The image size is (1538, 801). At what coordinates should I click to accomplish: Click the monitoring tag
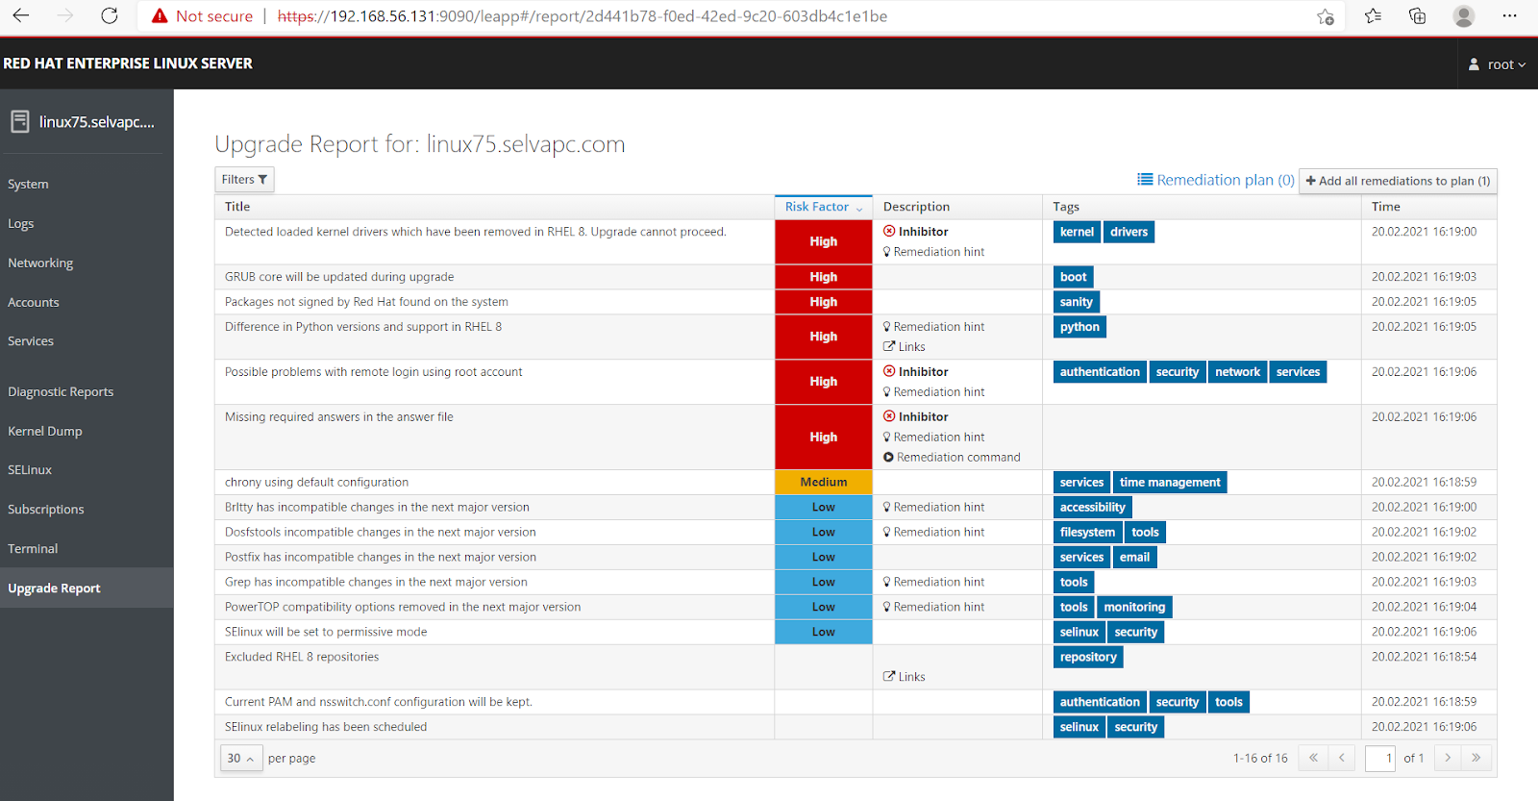point(1134,608)
